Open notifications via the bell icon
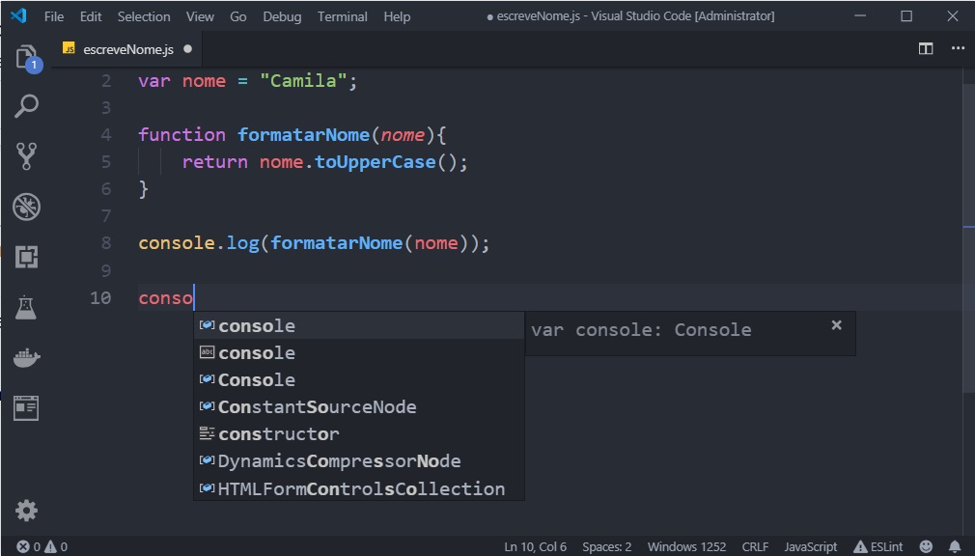 point(957,546)
